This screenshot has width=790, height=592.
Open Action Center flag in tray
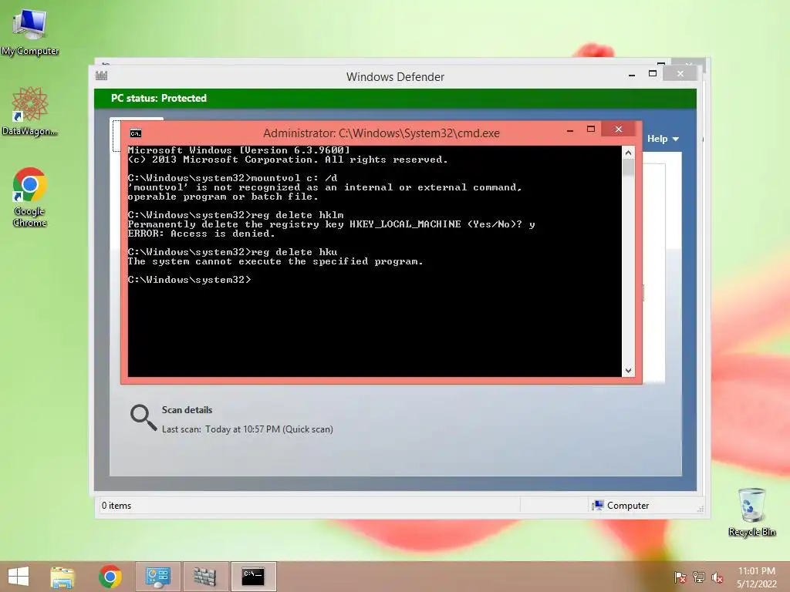click(x=680, y=577)
